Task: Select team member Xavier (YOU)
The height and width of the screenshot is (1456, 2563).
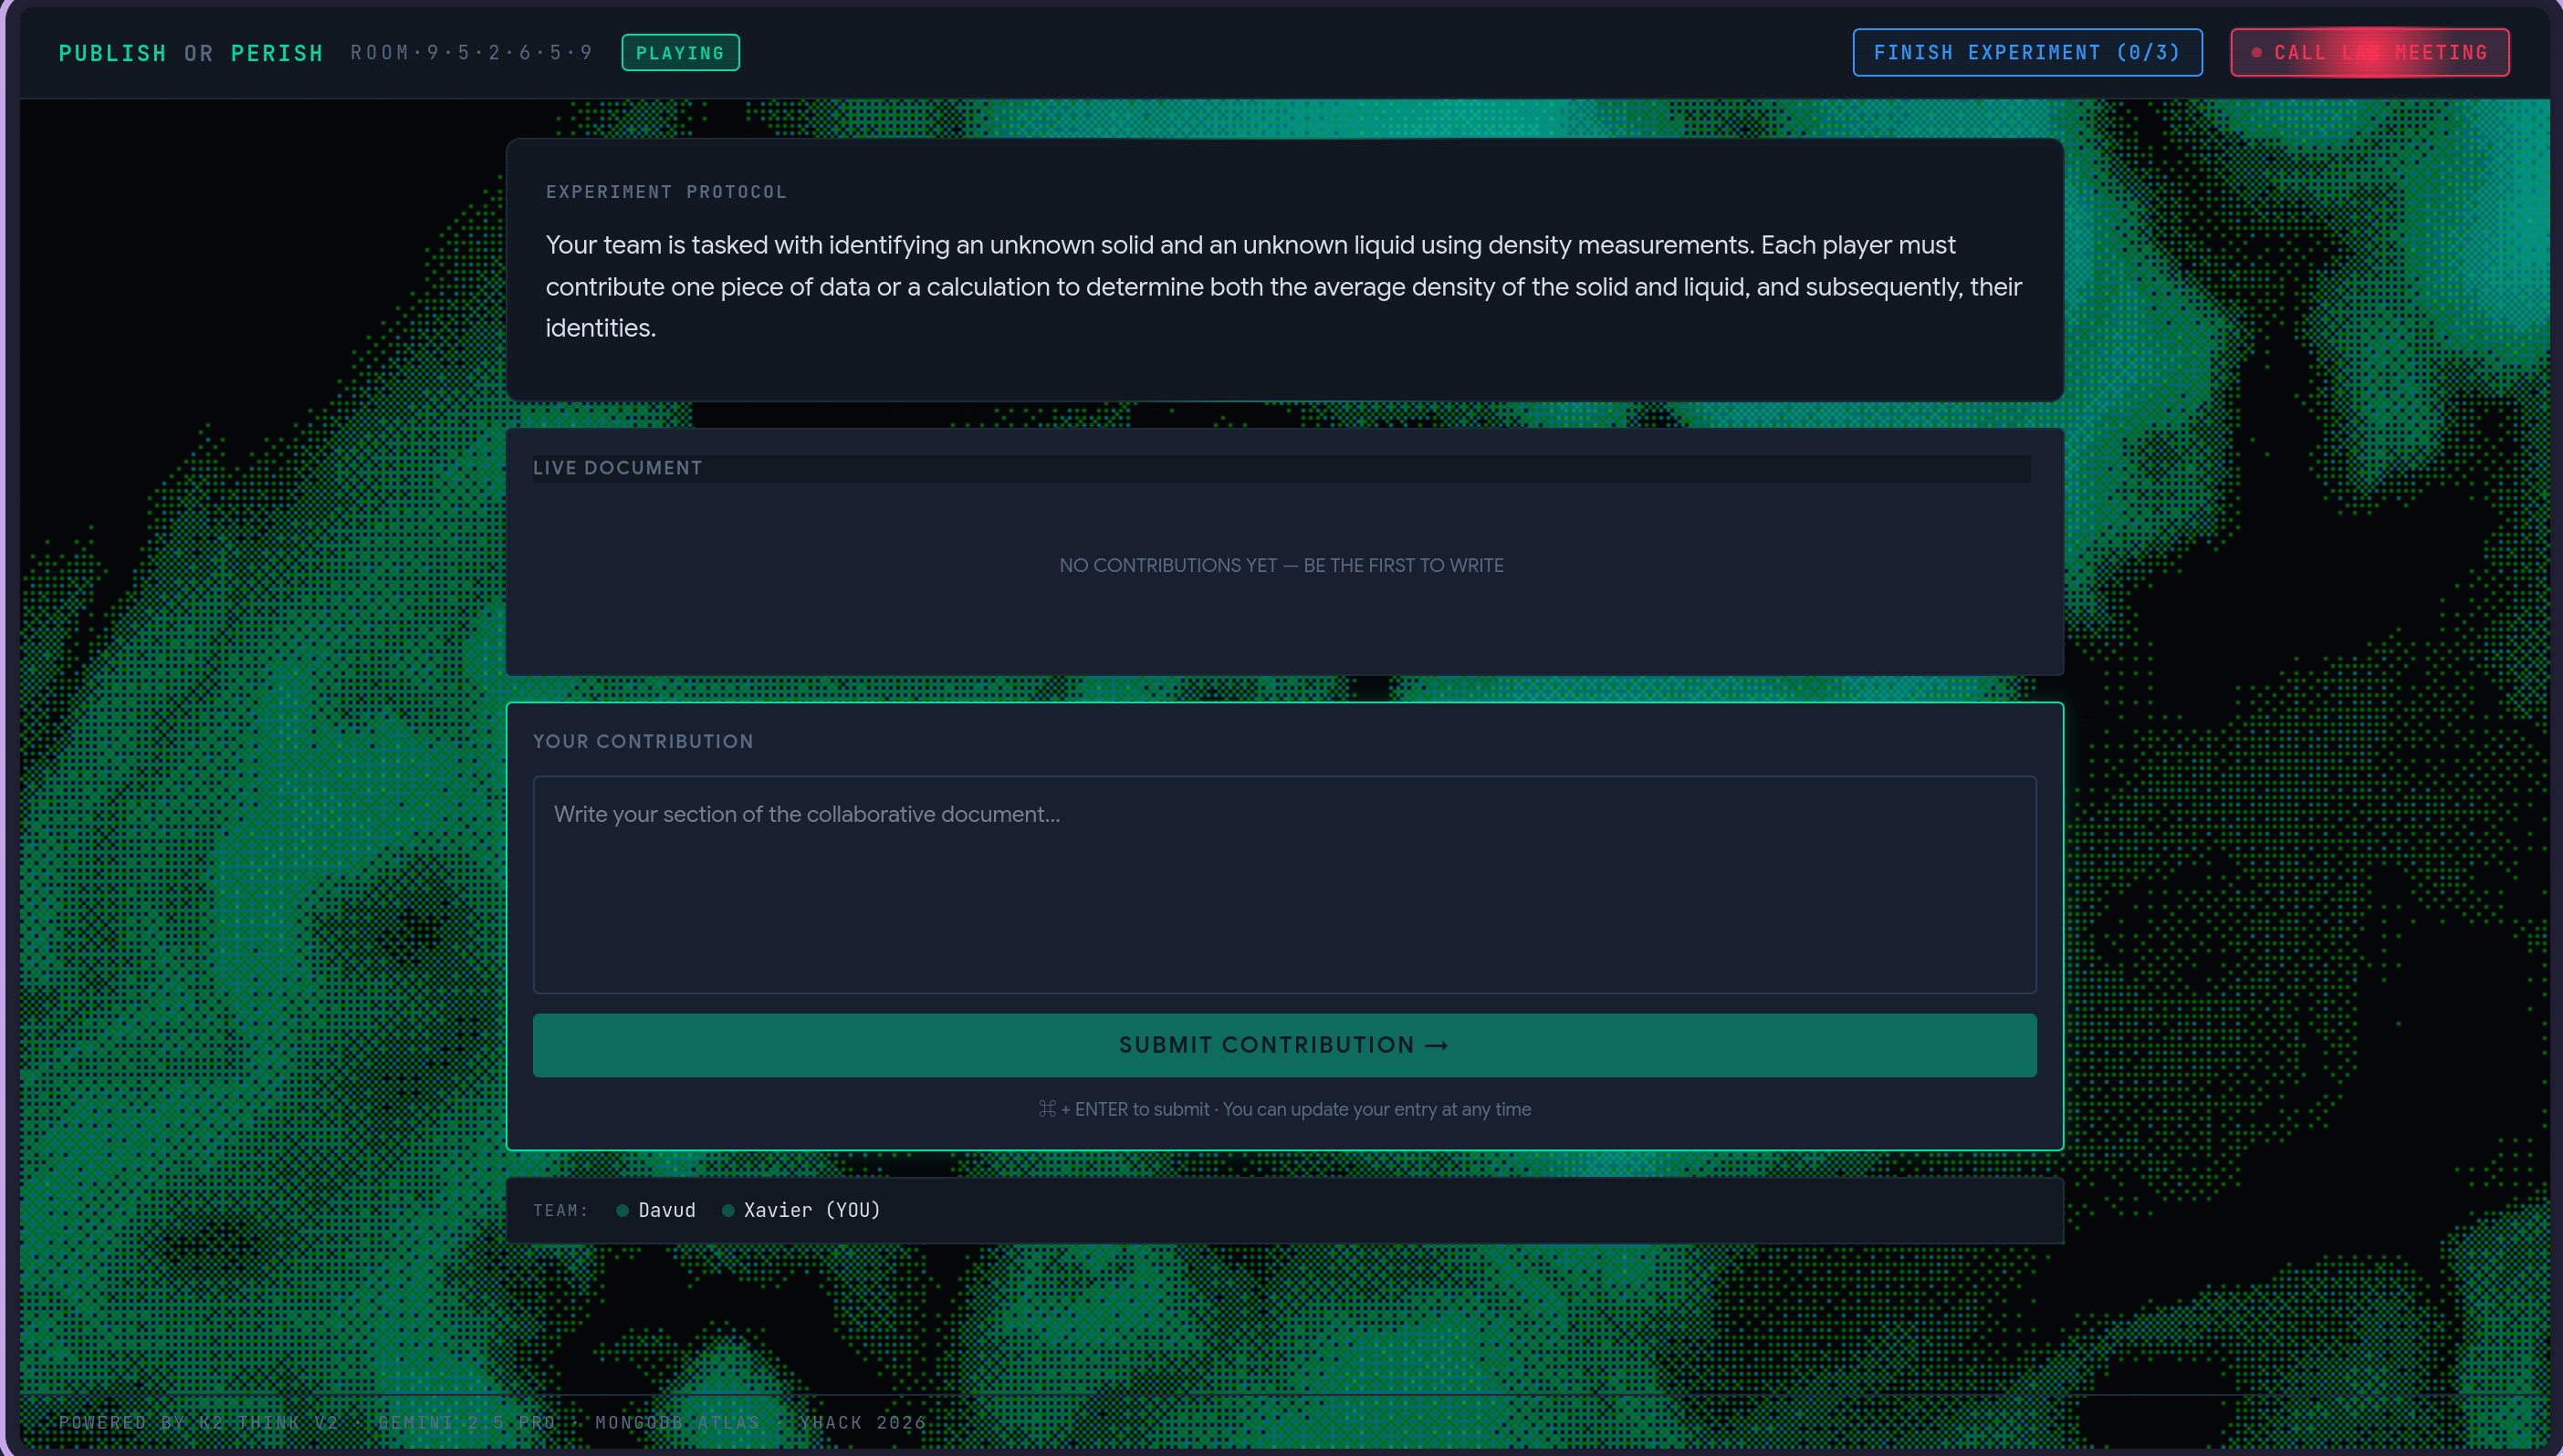Action: 811,1210
